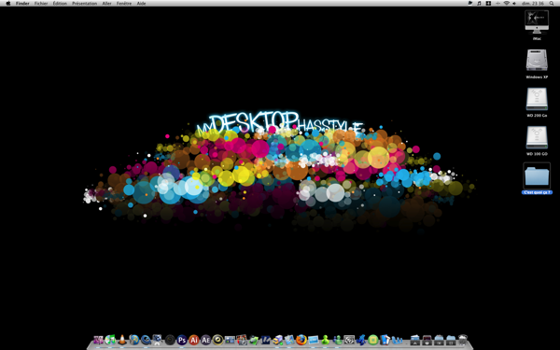The image size is (560, 350).
Task: Open the Aller menu
Action: [x=106, y=3]
